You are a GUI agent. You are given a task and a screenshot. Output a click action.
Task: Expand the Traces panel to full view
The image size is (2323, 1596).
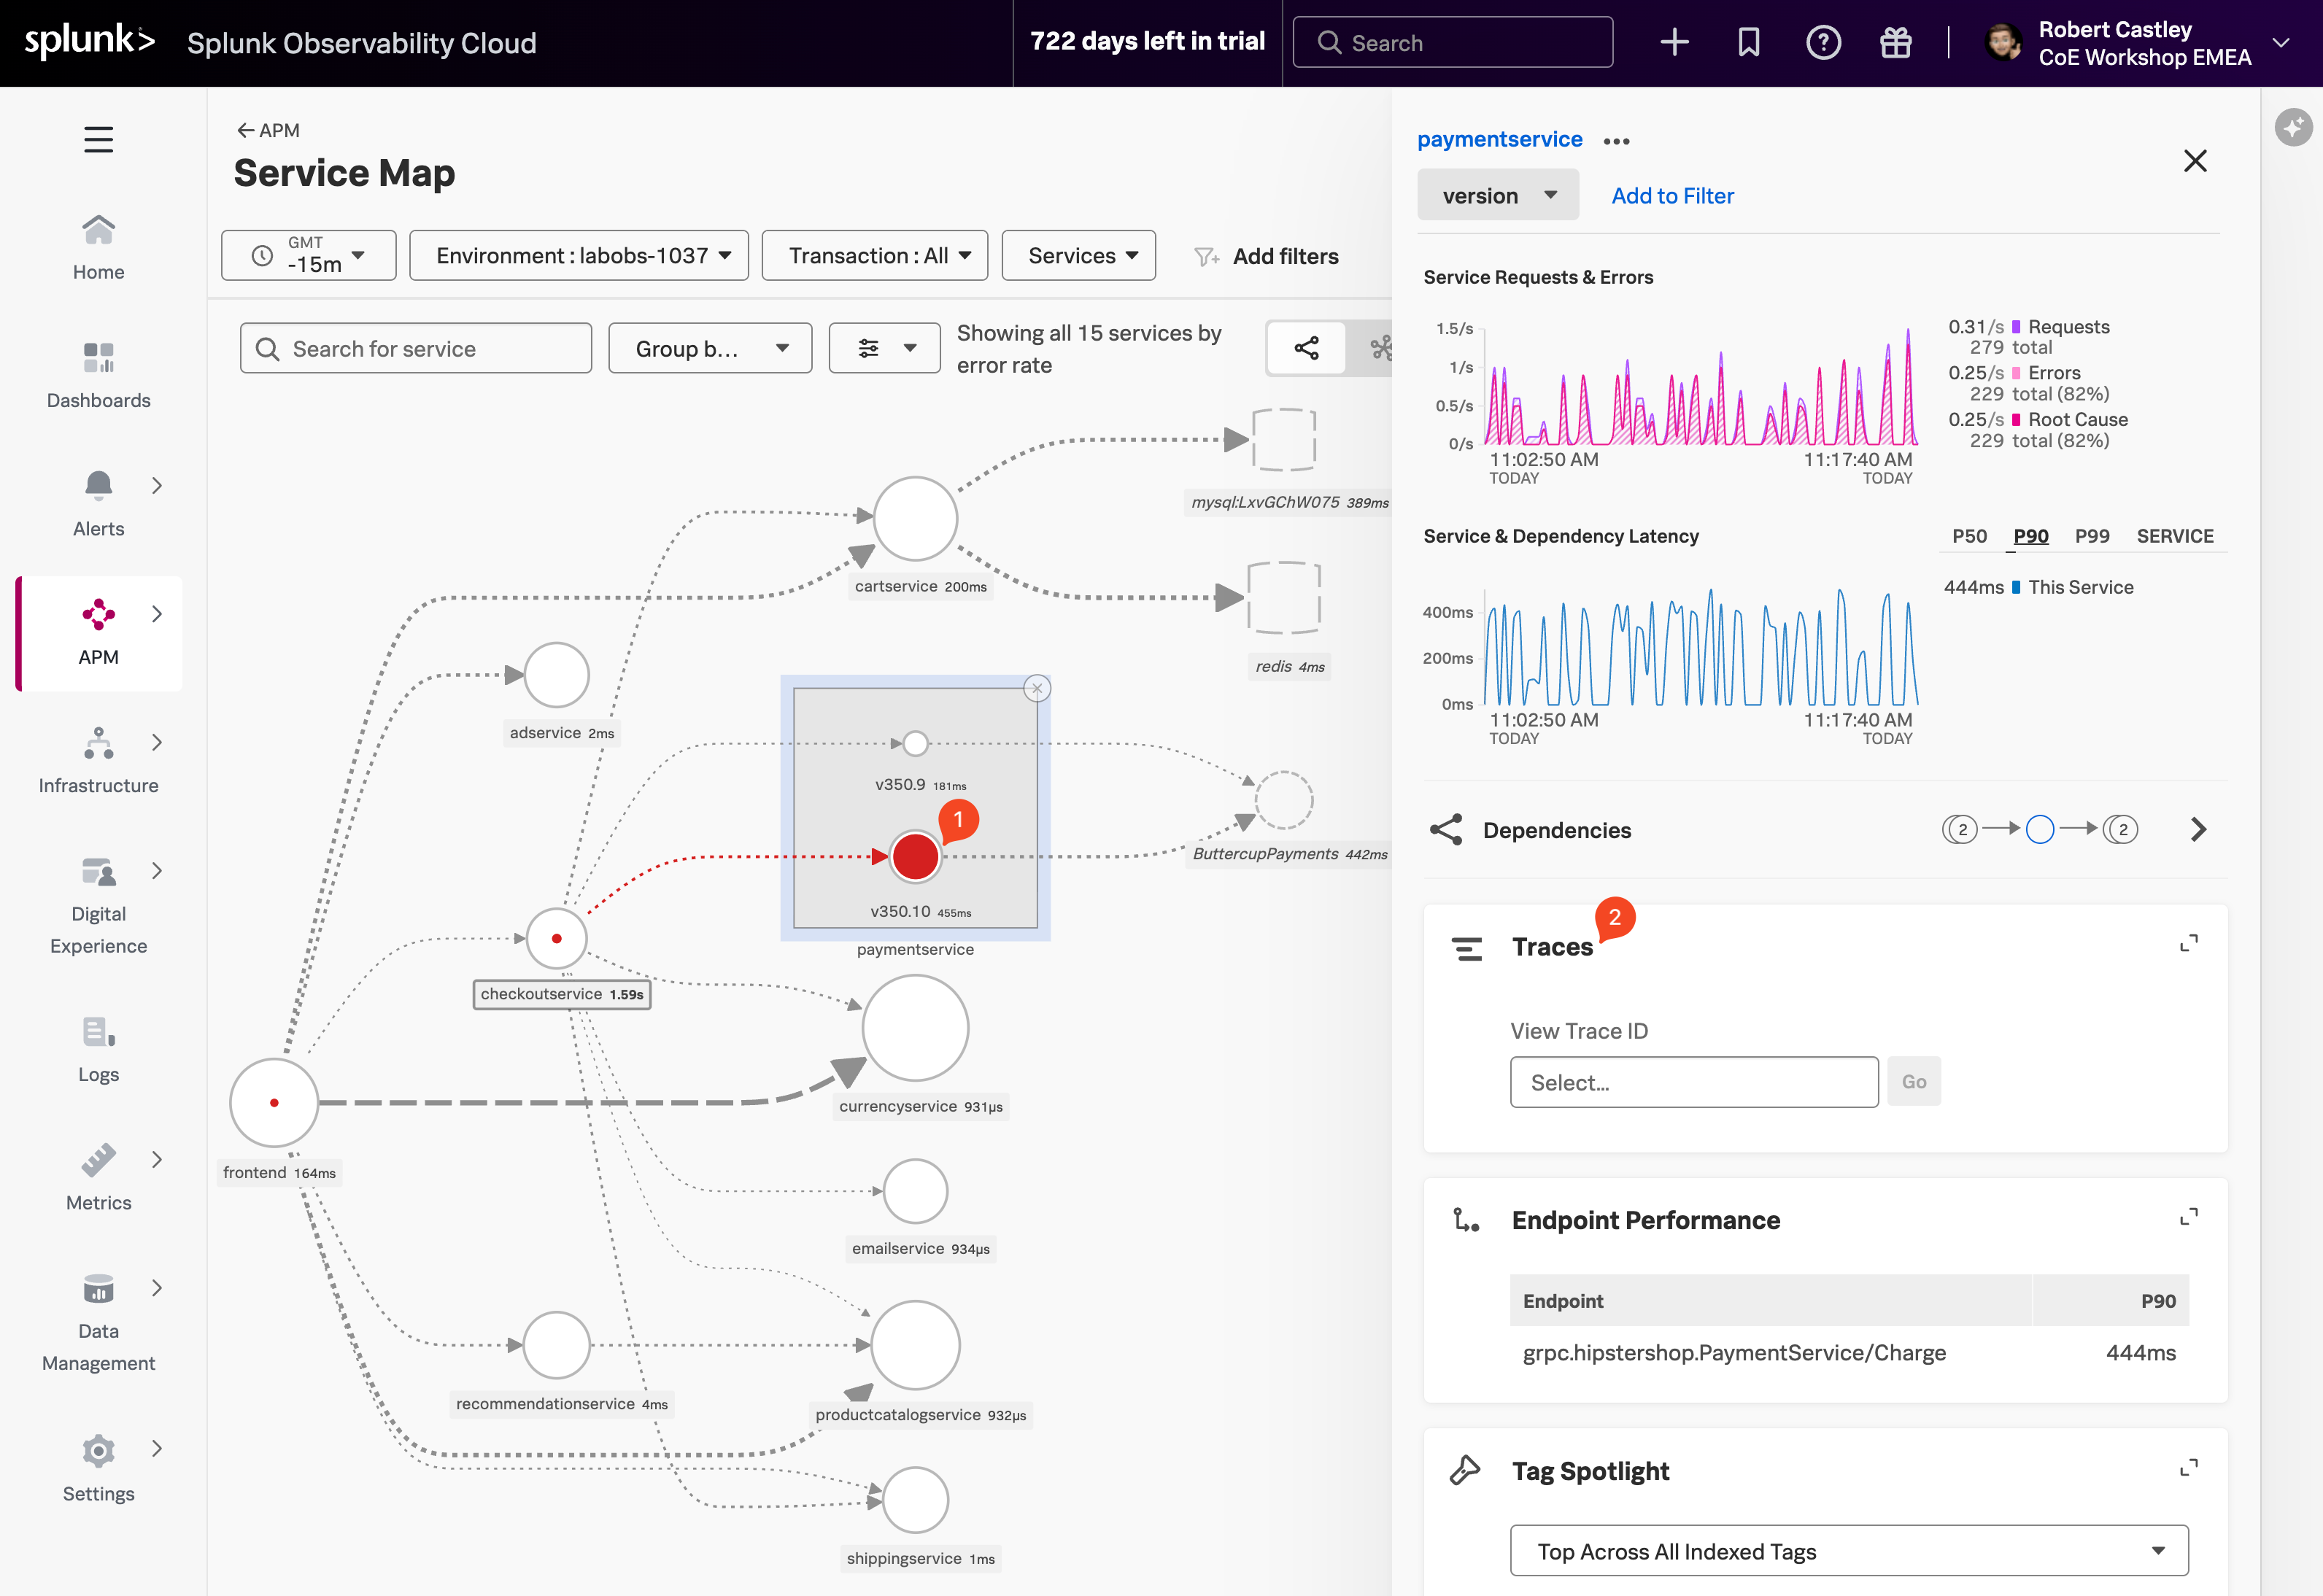[x=2188, y=943]
